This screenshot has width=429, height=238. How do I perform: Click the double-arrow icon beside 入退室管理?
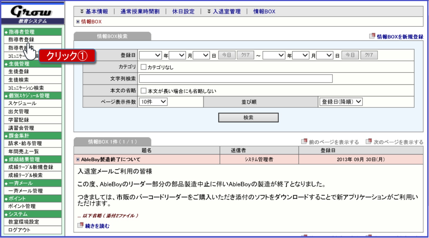coord(209,11)
